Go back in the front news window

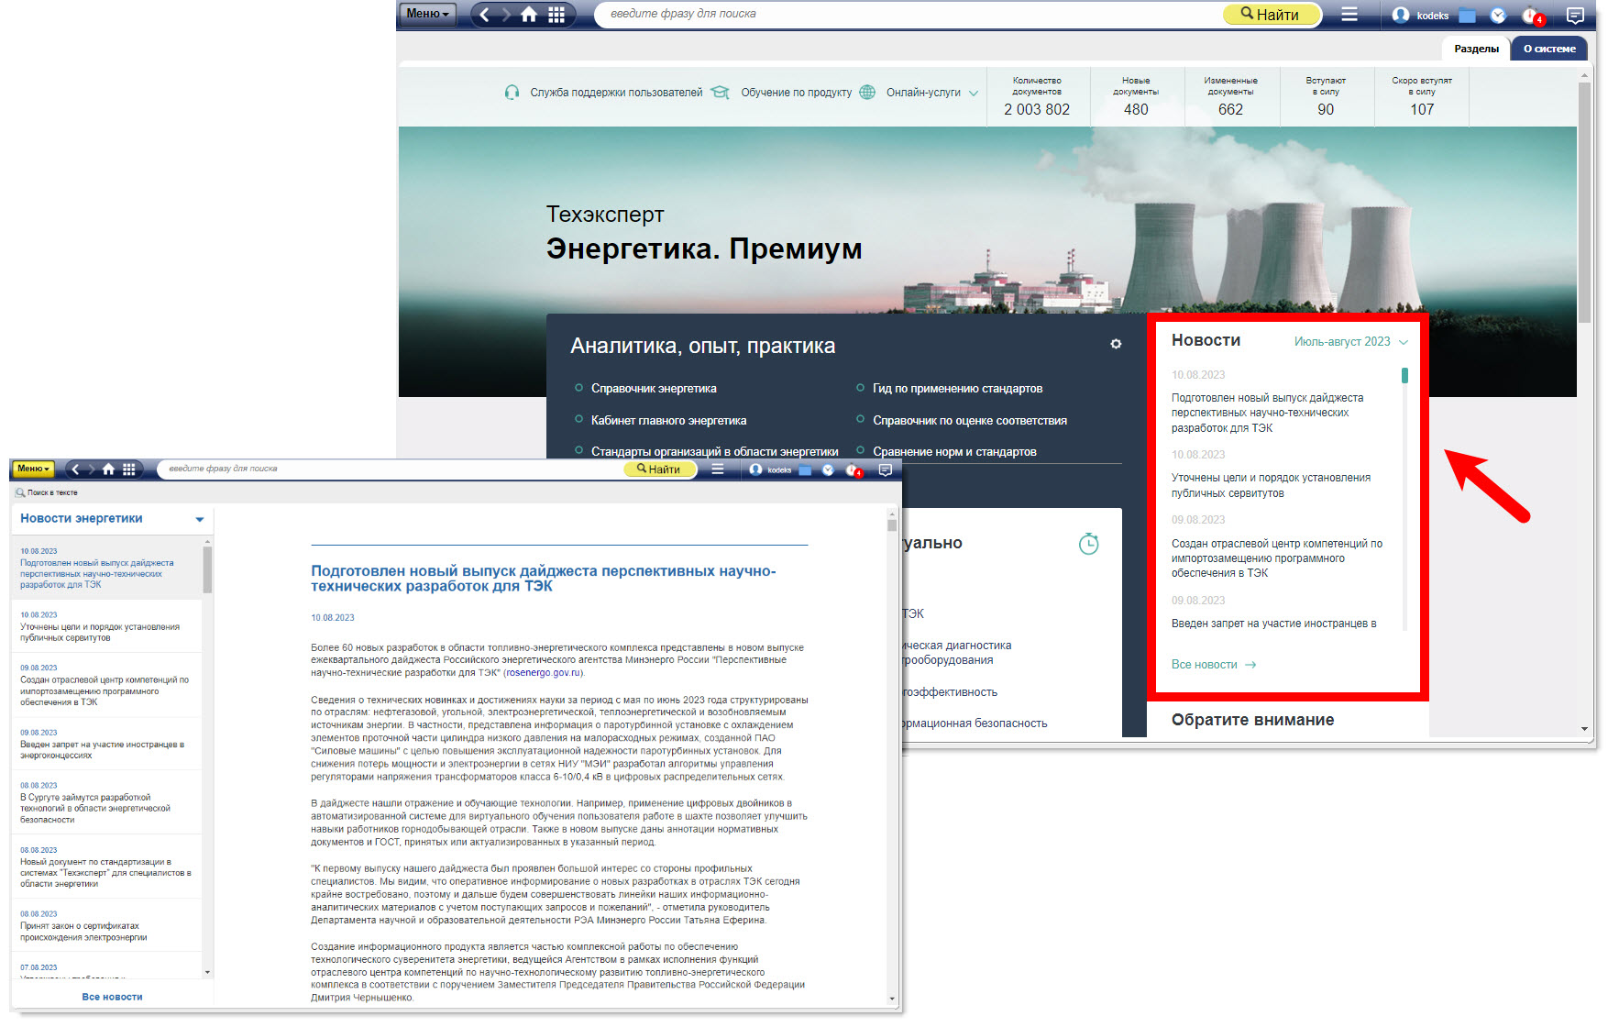tap(76, 469)
